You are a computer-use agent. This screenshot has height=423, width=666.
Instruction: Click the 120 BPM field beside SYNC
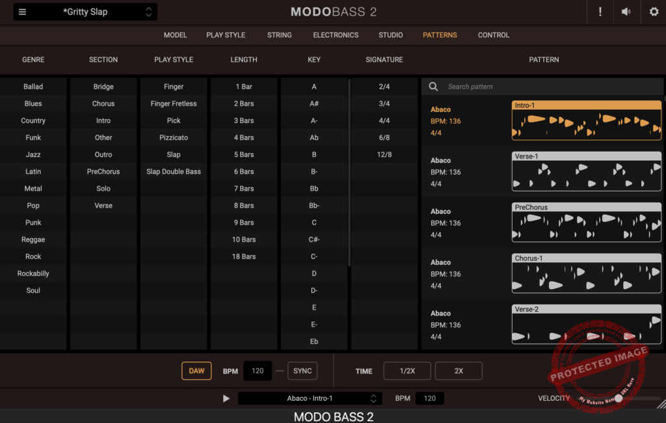pyautogui.click(x=258, y=371)
